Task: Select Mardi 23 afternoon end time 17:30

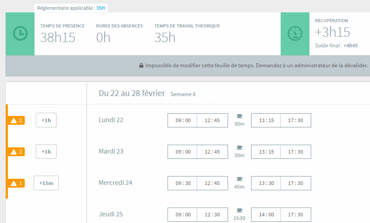Action: tap(296, 152)
